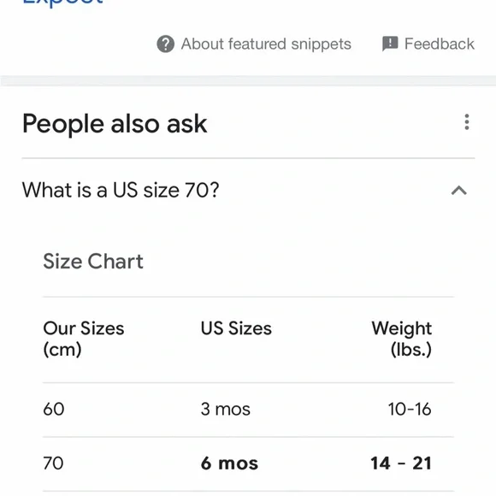Collapse the 'What is a US size 70?' chevron
Viewport: 496px width, 496px height.
point(458,191)
